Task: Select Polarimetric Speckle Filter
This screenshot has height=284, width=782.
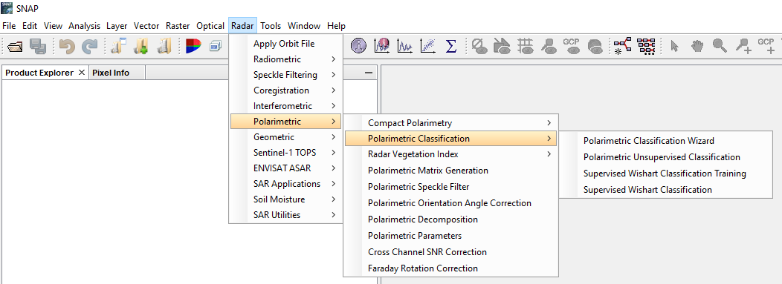Action: click(451, 187)
